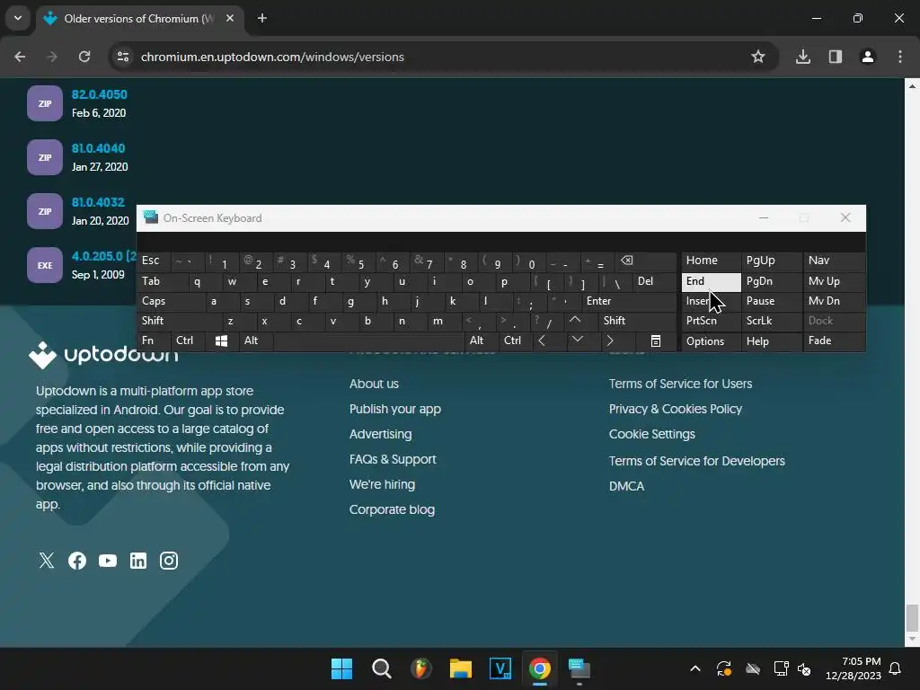
Task: Click the context menu key on On-Screen Keyboard
Action: [x=655, y=341]
